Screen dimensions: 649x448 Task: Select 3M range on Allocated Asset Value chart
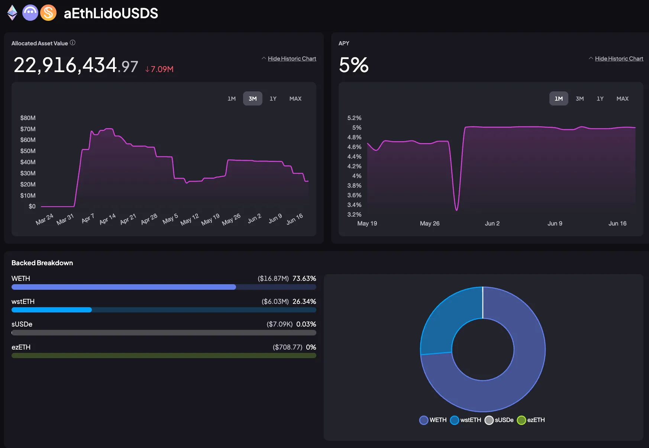coord(253,98)
